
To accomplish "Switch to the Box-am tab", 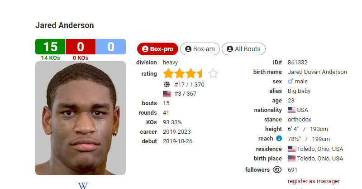I will click(x=200, y=49).
